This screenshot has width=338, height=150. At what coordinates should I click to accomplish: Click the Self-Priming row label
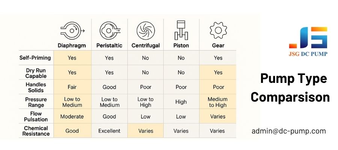35,58
